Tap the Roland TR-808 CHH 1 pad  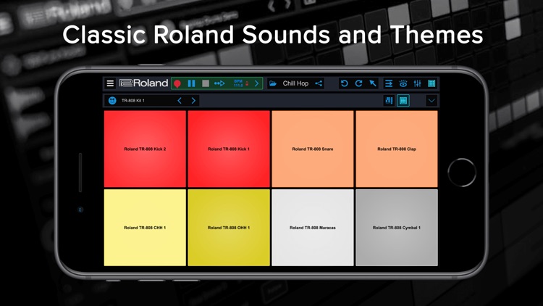(x=145, y=228)
